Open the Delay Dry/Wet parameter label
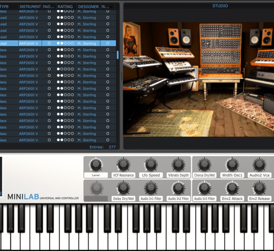Screen dimensions: 274x251 (x=123, y=198)
